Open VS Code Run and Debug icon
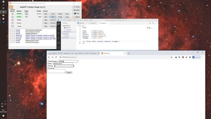 point(59,38)
